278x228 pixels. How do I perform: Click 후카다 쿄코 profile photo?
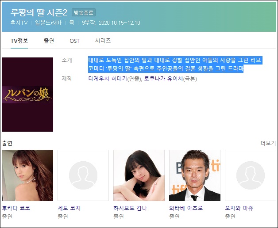point(27,175)
